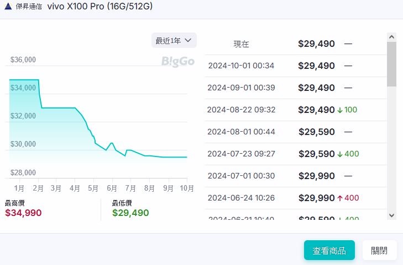Viewport: 403px width, 265px height.
Task: Select the 2024-06-24 10:26 date entry
Action: point(241,198)
